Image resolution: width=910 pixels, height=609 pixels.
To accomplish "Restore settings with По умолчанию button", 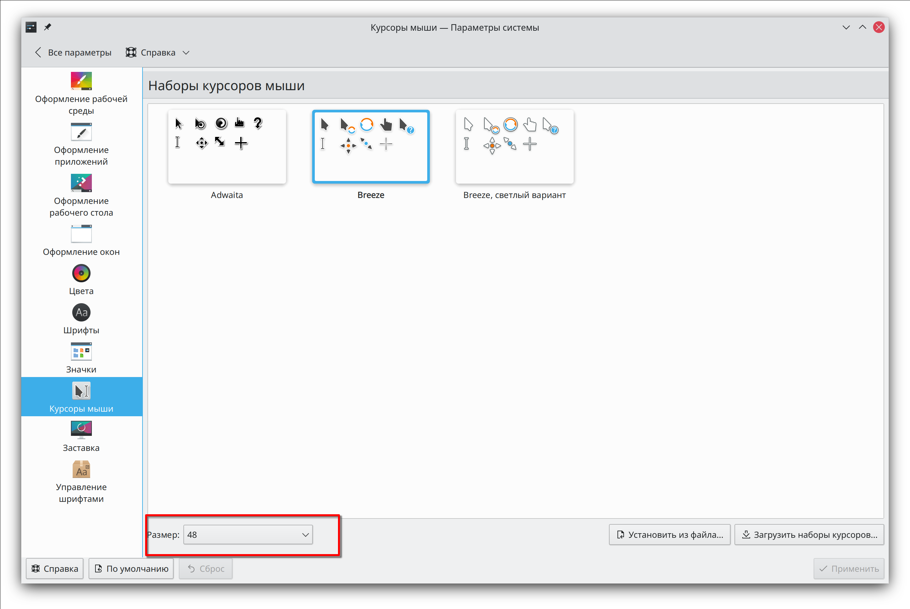I will pos(131,568).
